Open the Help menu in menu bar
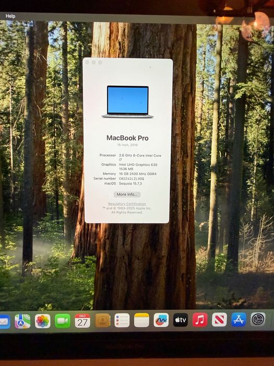274x366 pixels. point(10,16)
